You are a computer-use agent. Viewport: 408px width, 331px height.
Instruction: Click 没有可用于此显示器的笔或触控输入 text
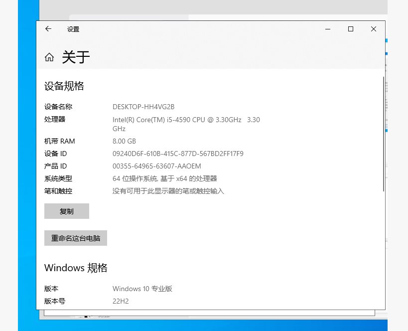(168, 191)
